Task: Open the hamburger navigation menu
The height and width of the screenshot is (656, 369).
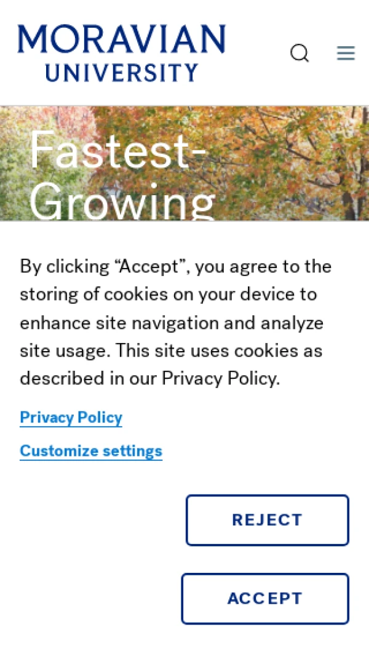Action: (346, 53)
